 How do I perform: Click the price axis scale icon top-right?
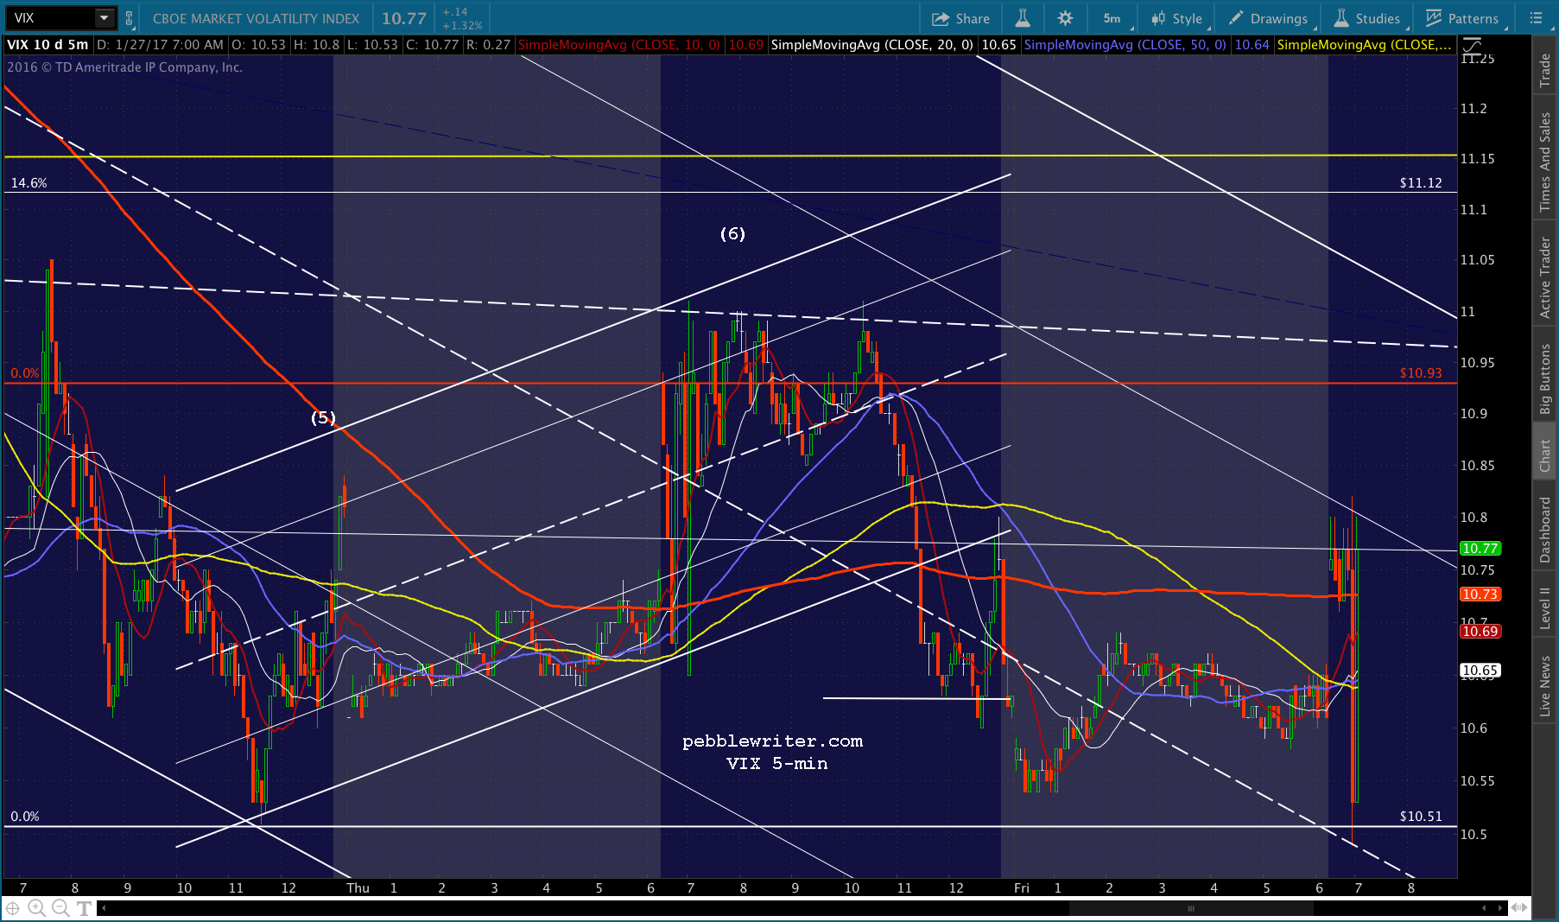point(1472,46)
